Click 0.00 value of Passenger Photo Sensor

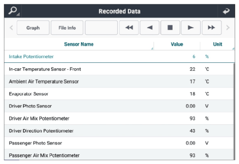pyautogui.click(x=190, y=143)
